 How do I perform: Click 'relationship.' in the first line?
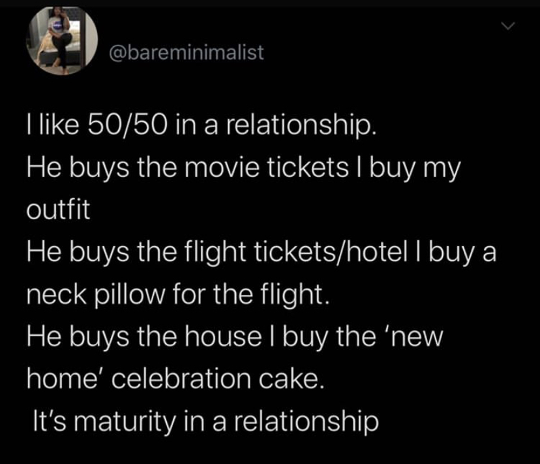point(301,125)
